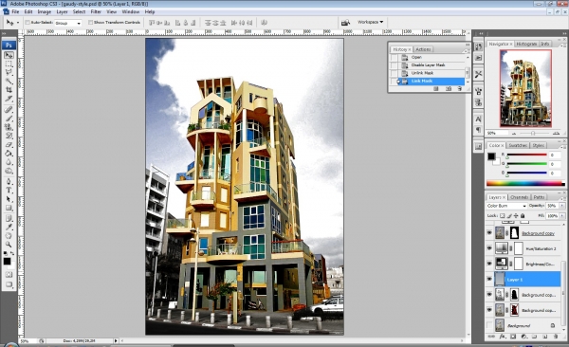Open the Image menu
Screen dimensions: 569x347
click(45, 12)
